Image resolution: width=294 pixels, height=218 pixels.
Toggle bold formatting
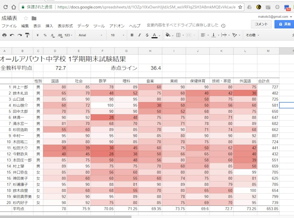point(132,35)
